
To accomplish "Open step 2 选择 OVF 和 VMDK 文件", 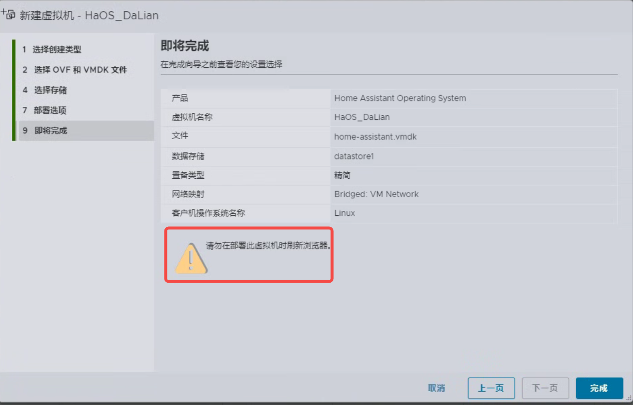I will click(75, 70).
